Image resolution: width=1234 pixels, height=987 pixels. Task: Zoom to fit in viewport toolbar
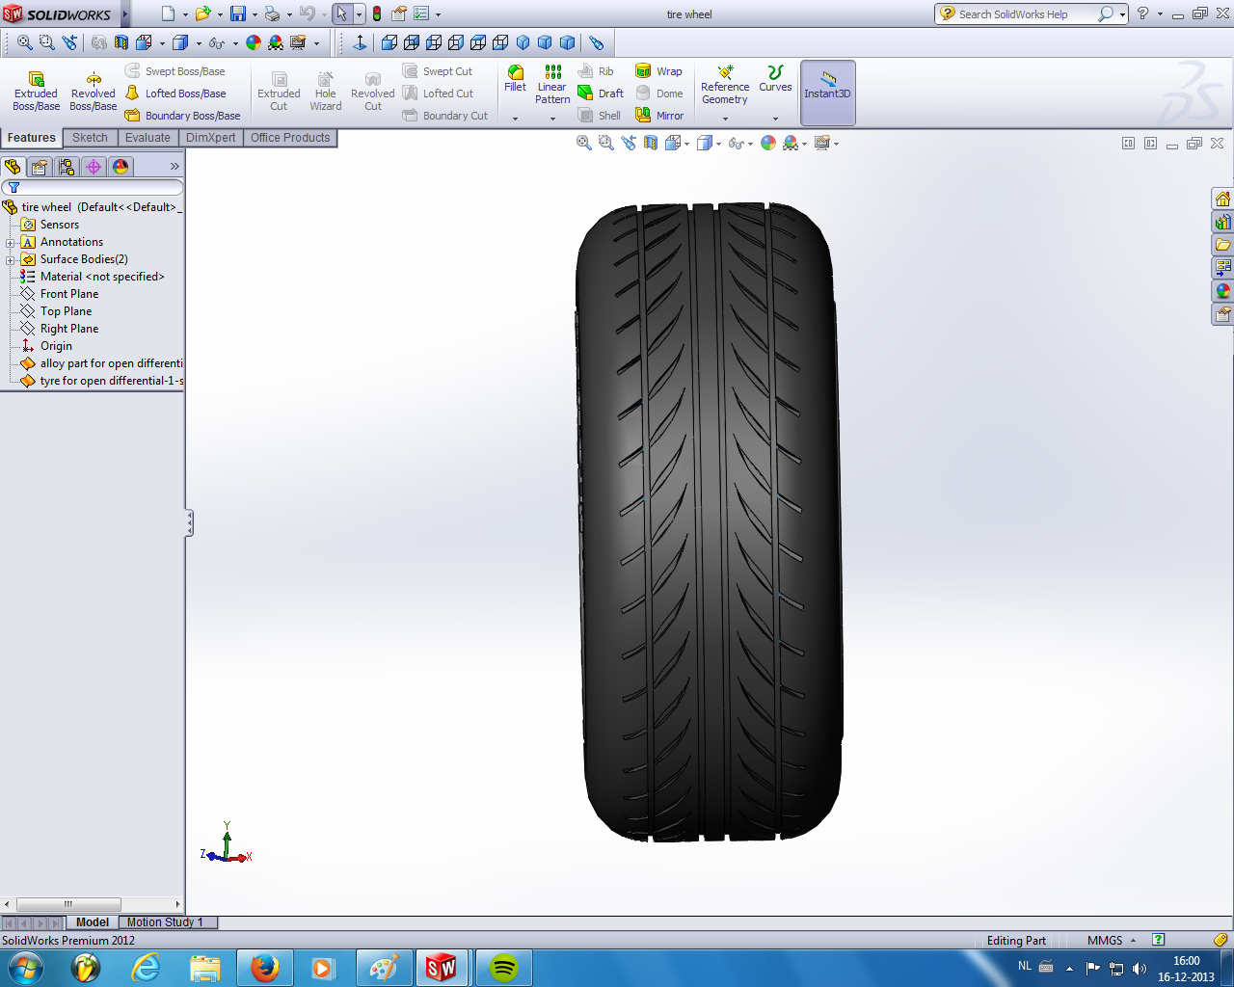[583, 143]
